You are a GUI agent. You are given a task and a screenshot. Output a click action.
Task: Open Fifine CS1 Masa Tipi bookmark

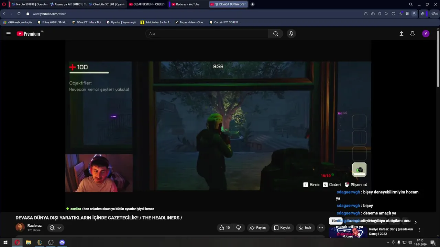[x=88, y=22]
